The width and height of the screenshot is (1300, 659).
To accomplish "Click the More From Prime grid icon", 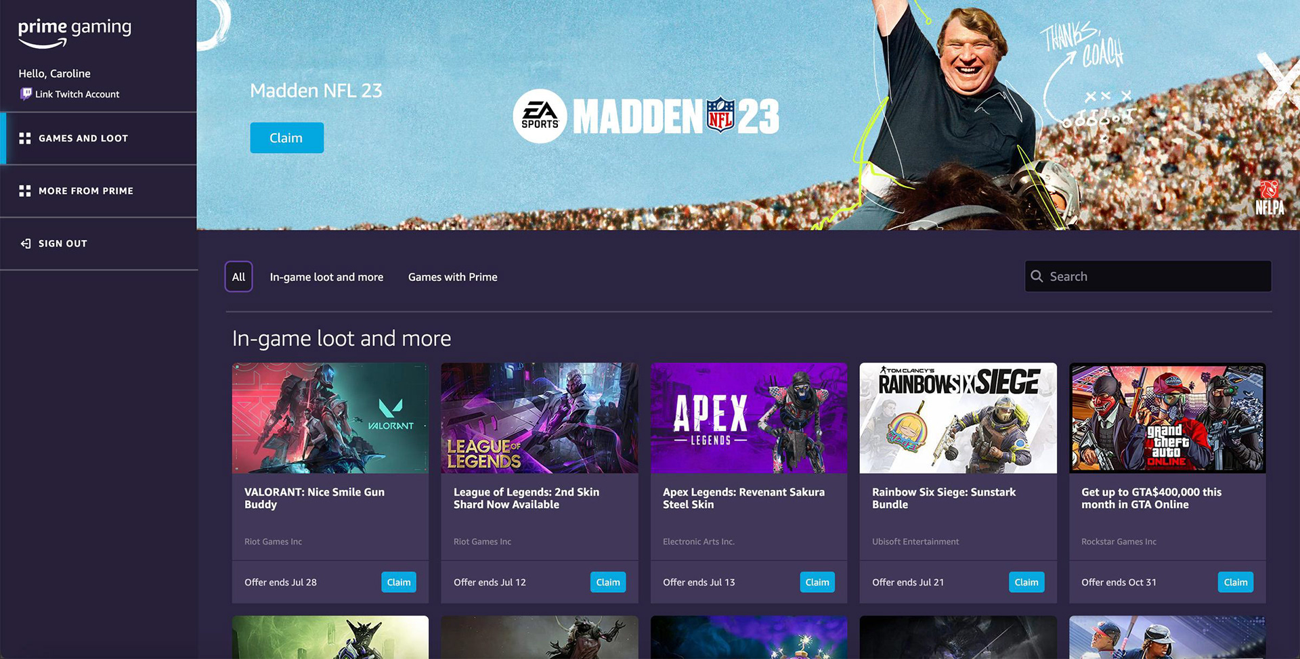I will point(25,191).
